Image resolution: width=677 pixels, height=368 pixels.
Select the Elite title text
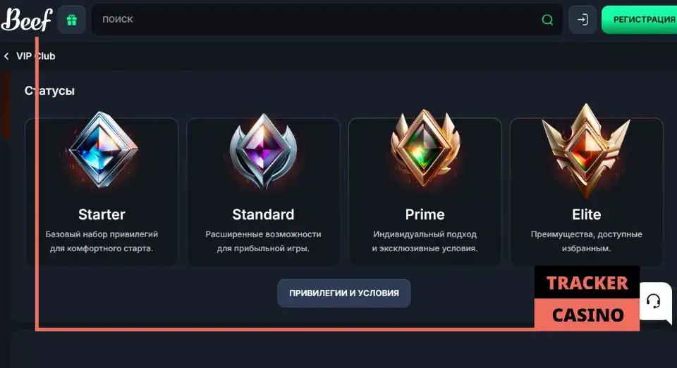click(586, 214)
